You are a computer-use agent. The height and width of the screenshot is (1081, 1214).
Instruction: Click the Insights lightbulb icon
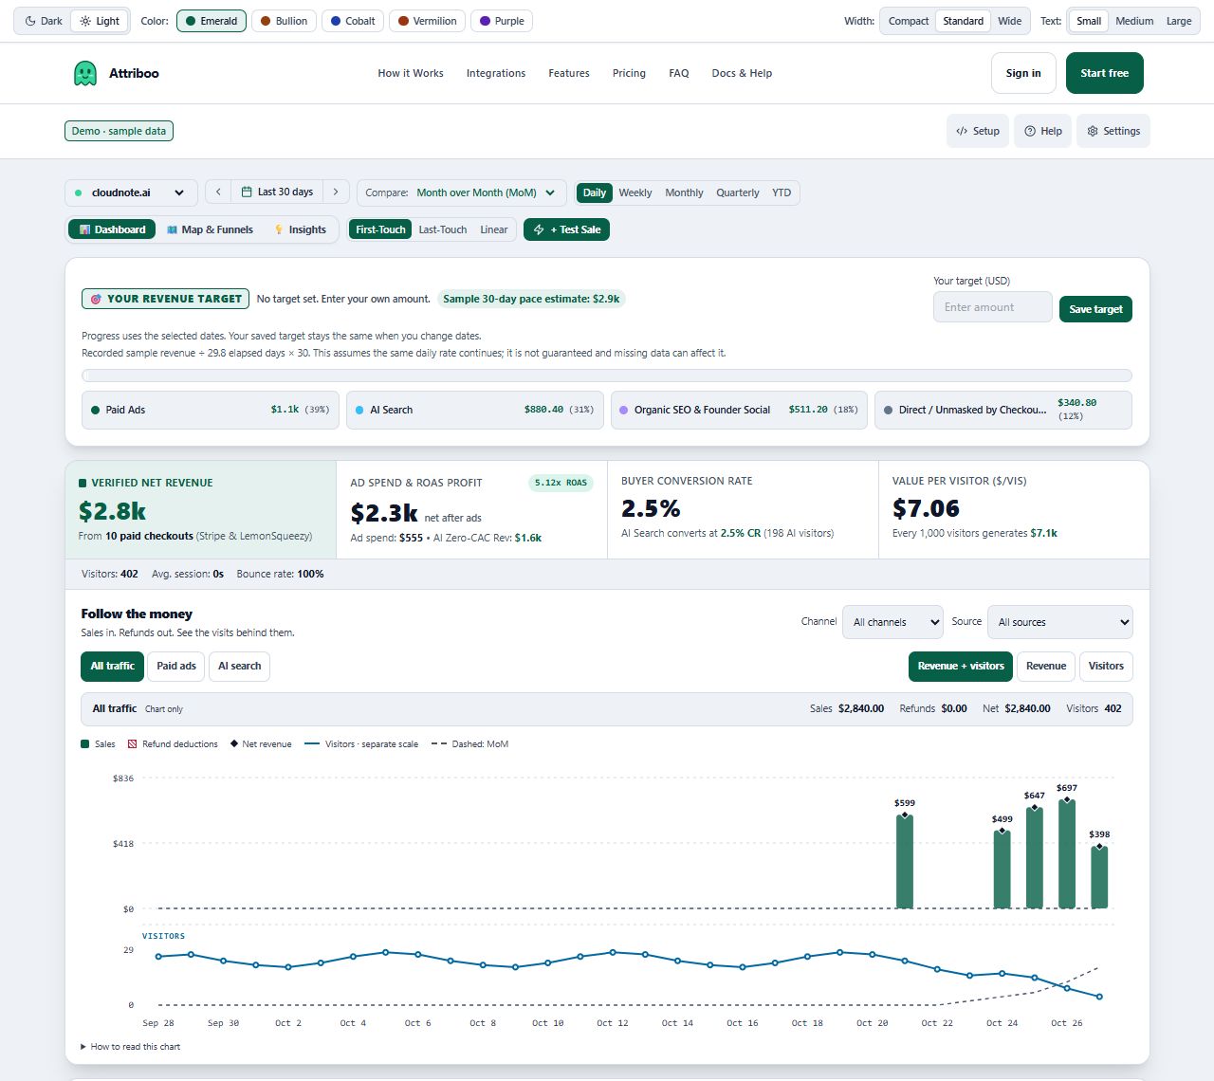[x=279, y=229]
